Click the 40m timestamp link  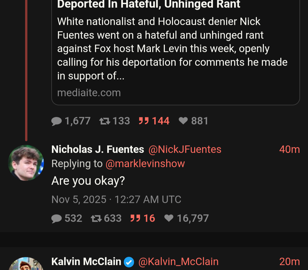289,150
